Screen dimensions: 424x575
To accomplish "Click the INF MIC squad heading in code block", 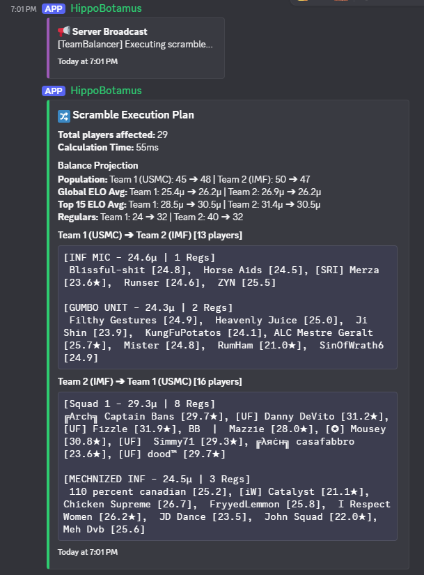I will tap(139, 257).
